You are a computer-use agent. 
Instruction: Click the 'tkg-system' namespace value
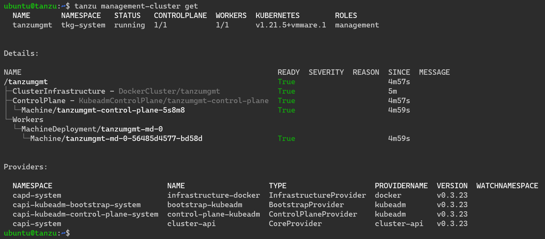[x=83, y=25]
